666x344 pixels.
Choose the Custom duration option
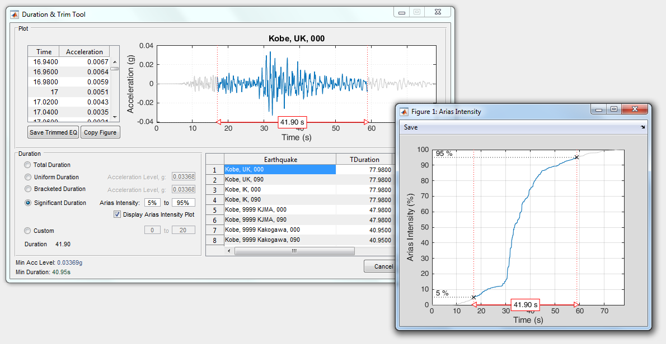tap(28, 231)
